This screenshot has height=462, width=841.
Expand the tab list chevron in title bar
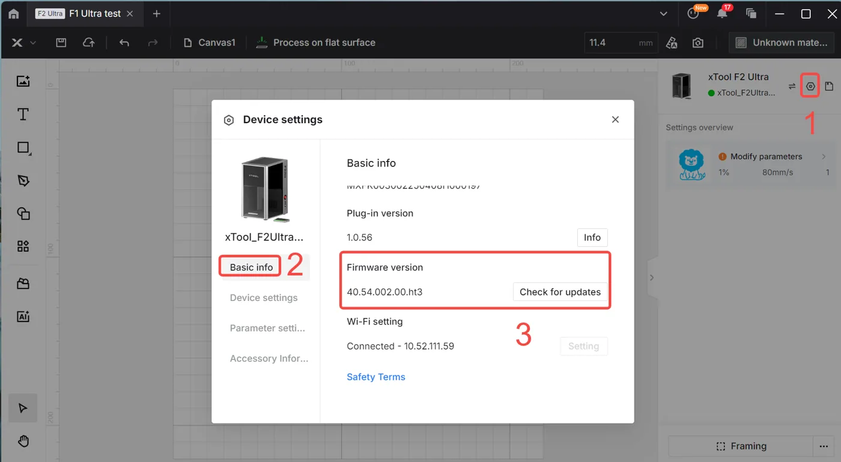[663, 14]
